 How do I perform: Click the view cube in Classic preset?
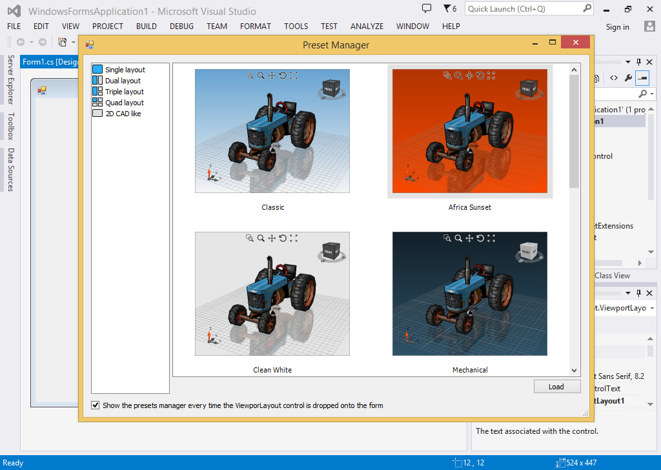point(331,88)
